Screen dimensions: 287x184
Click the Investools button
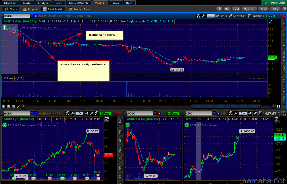click(x=274, y=3)
